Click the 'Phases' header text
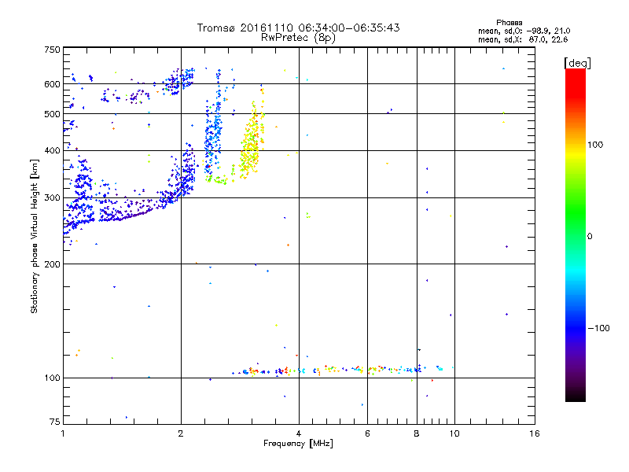This screenshot has width=629, height=472. point(509,23)
